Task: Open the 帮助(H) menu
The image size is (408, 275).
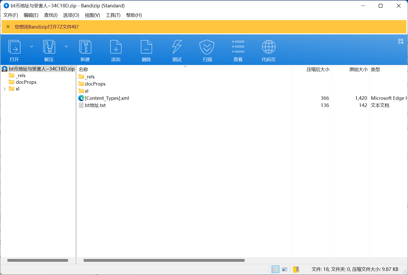Action: point(134,15)
